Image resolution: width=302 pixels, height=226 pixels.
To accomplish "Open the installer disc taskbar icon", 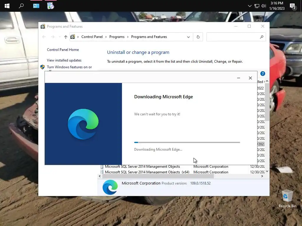I will point(50,6).
